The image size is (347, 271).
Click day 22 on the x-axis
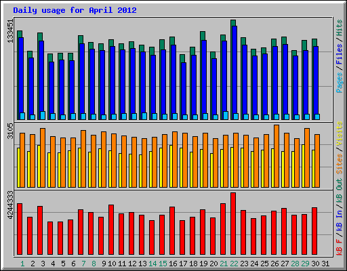click(x=234, y=264)
